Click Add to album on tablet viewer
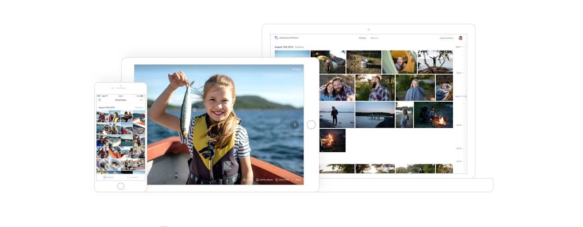This screenshot has width=583, height=227. click(x=264, y=180)
